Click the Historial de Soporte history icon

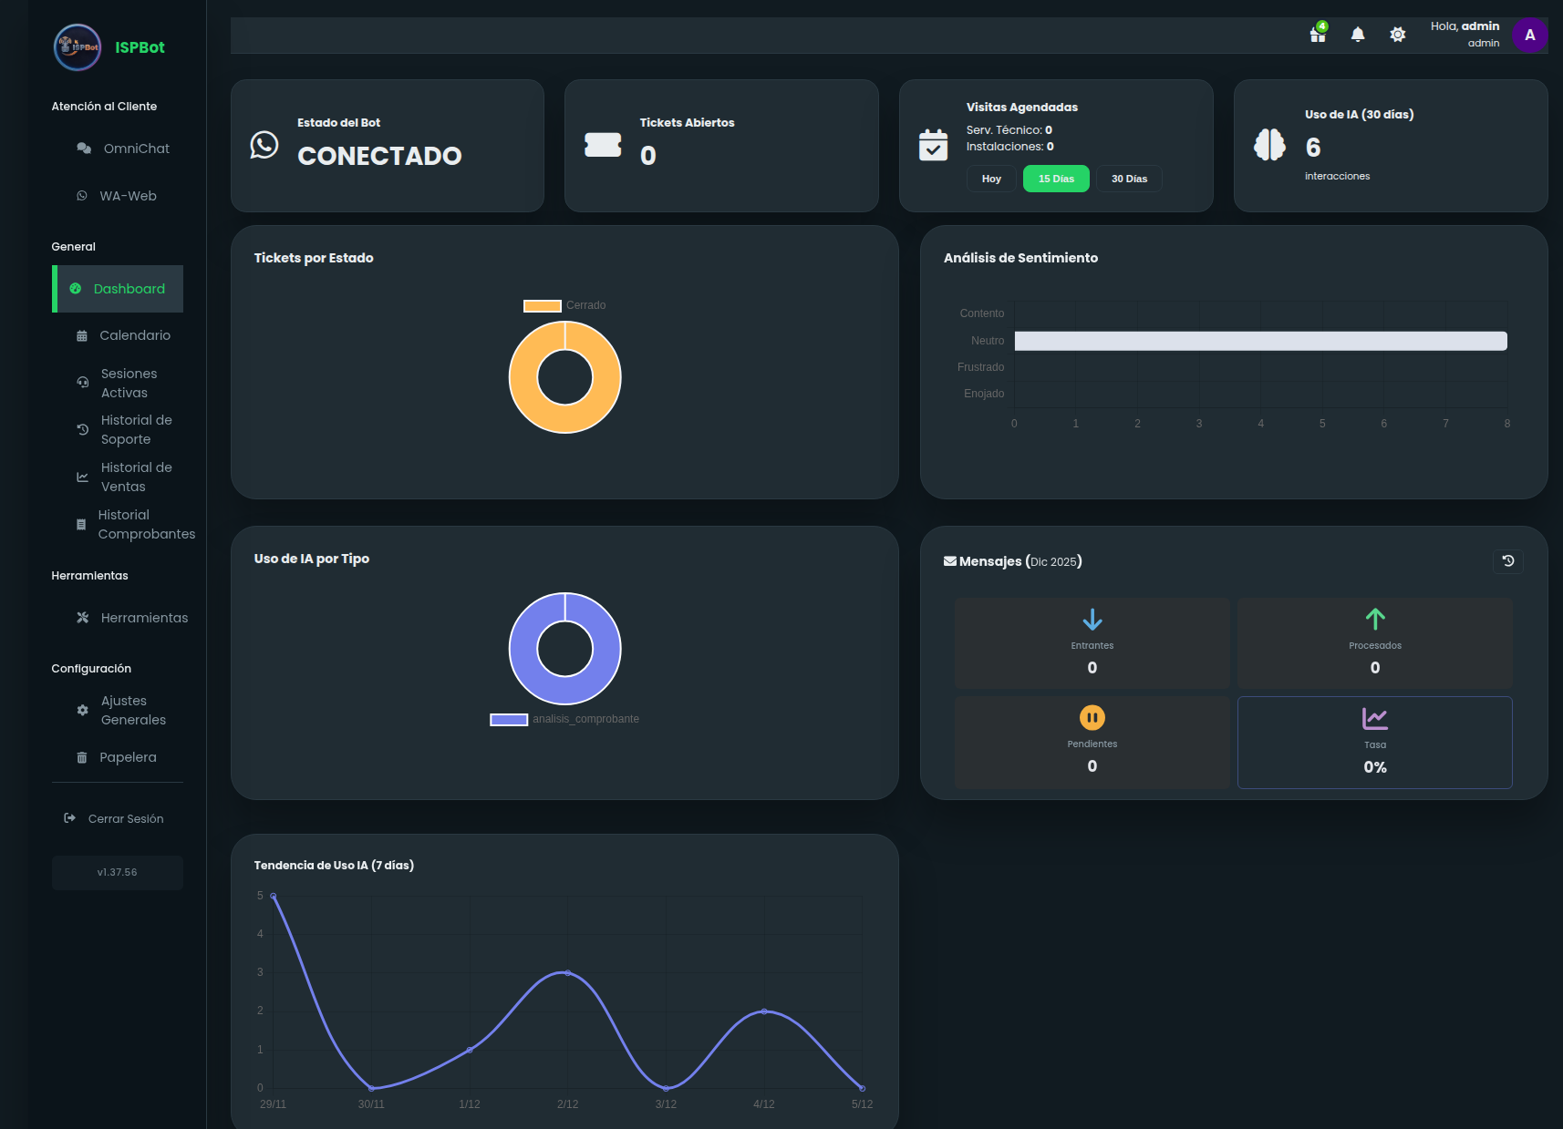point(82,429)
